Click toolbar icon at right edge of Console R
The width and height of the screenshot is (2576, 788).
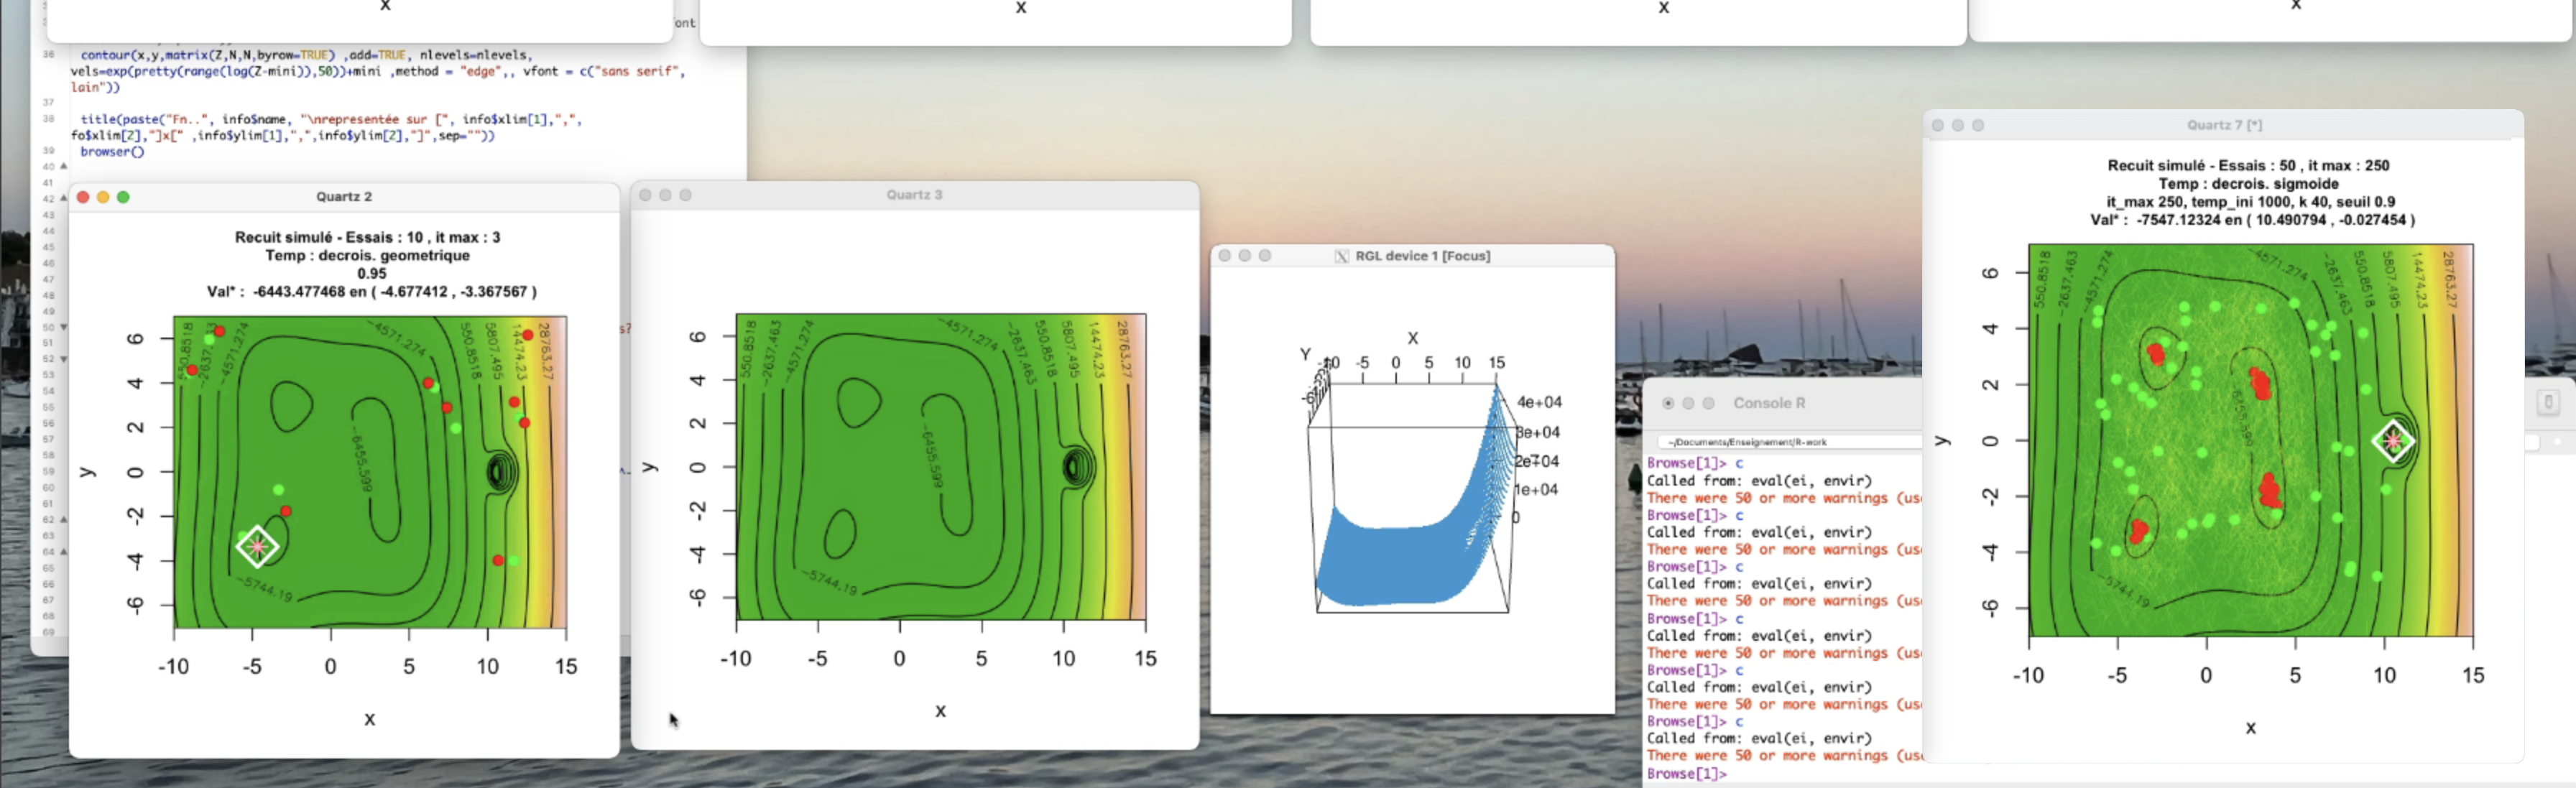[2547, 402]
